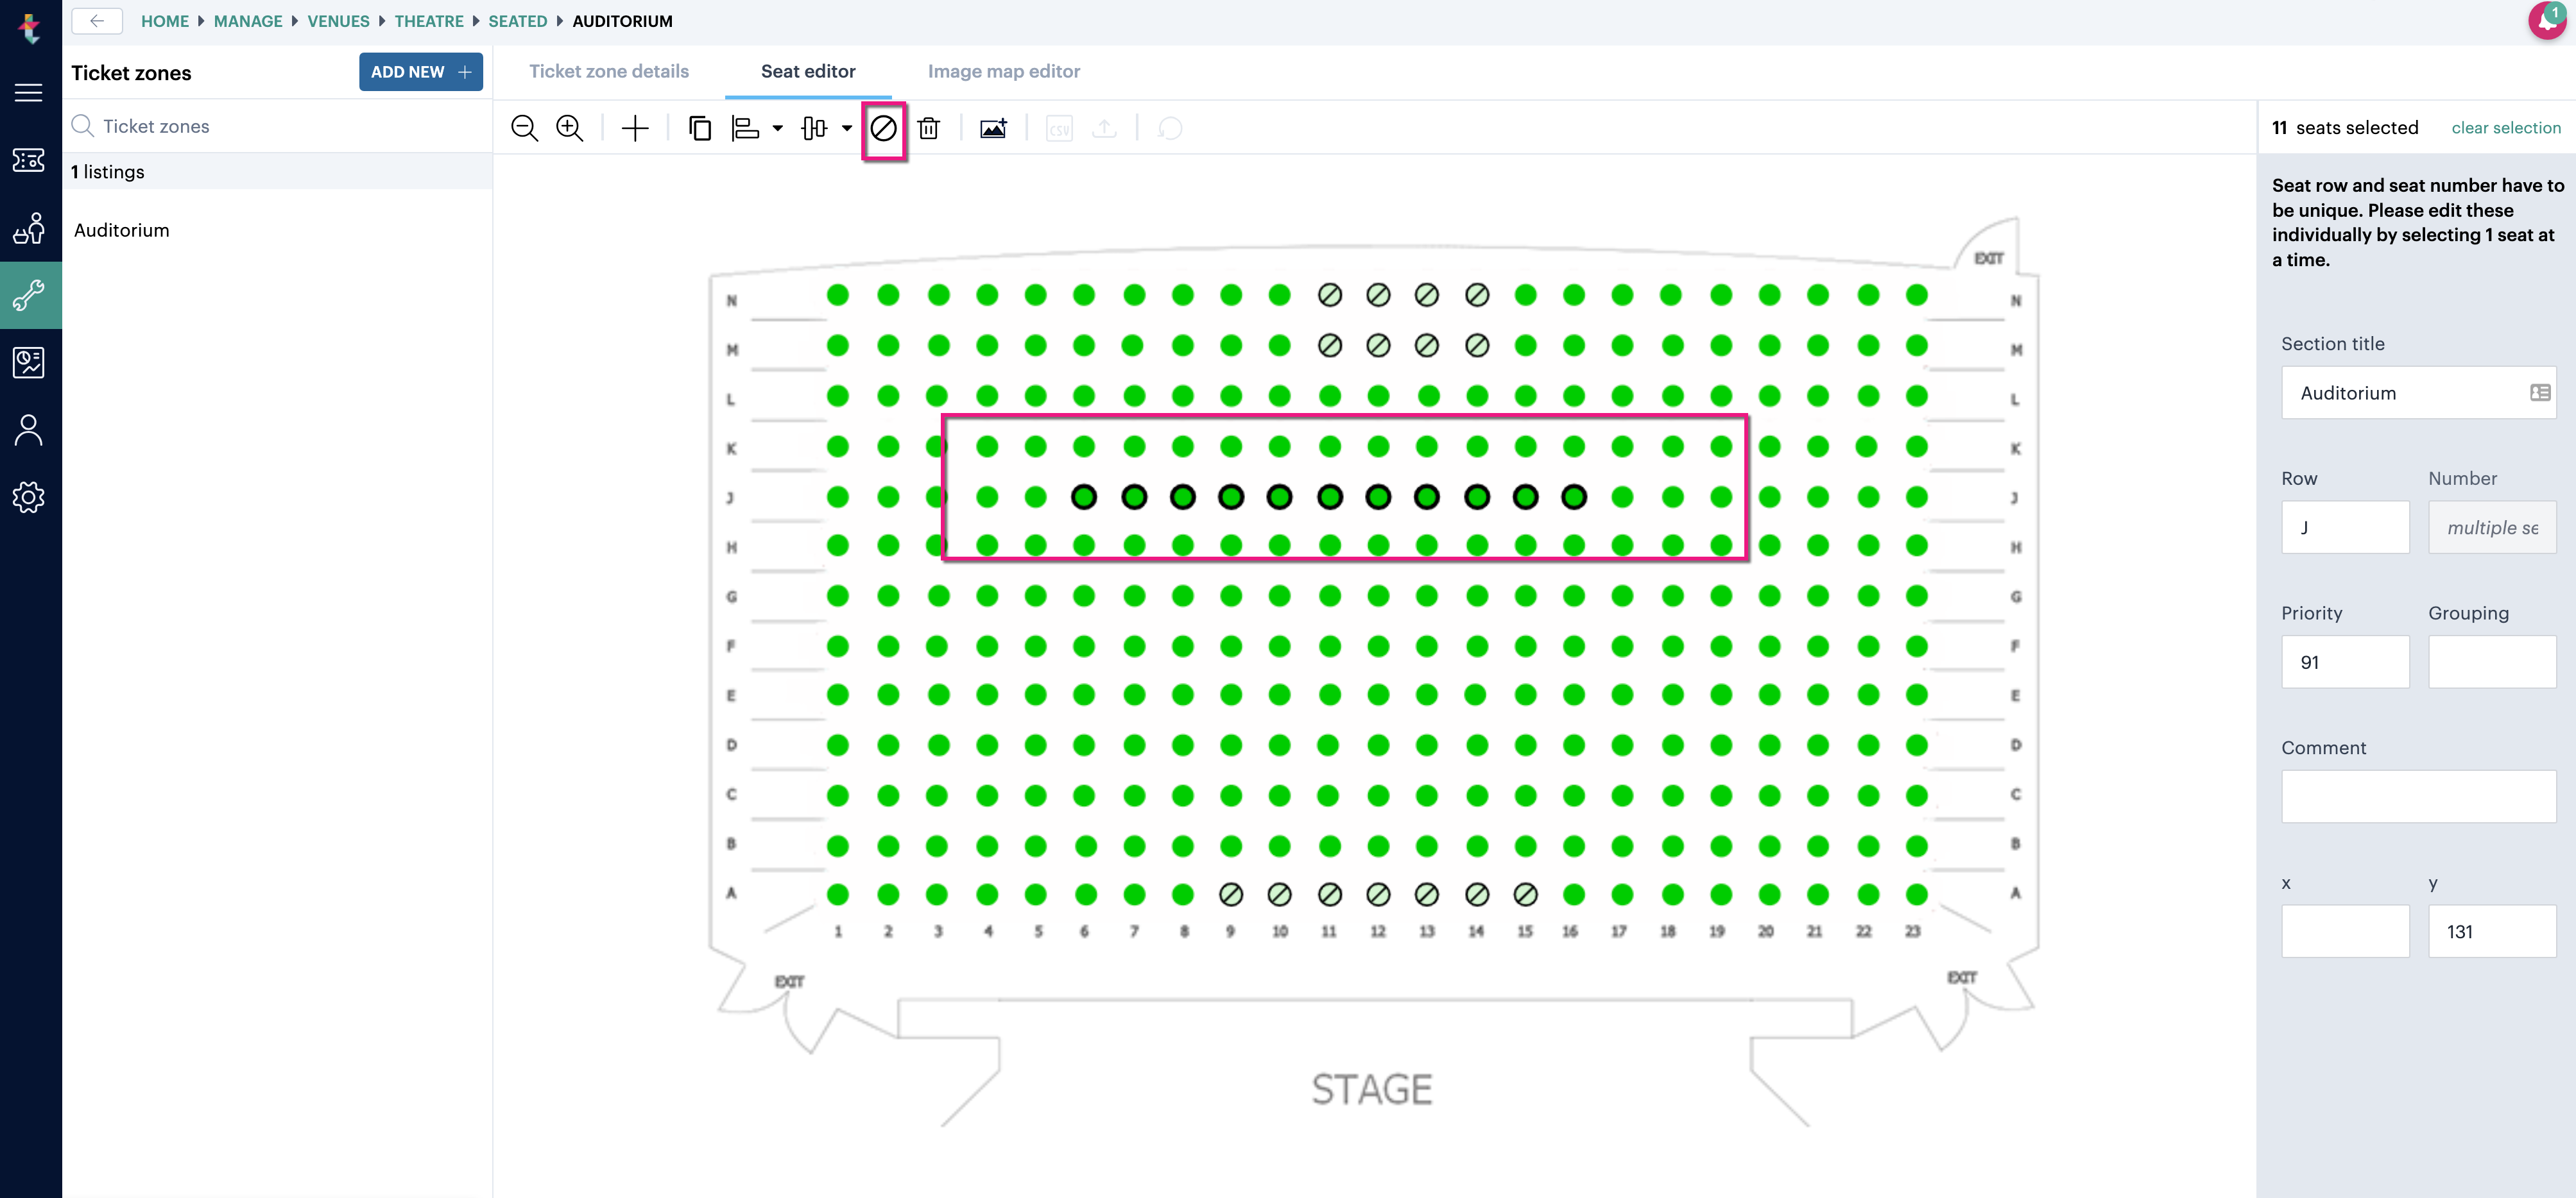Screen dimensions: 2576x1198
Task: Click the undo rotate arrow icon
Action: tap(1170, 128)
